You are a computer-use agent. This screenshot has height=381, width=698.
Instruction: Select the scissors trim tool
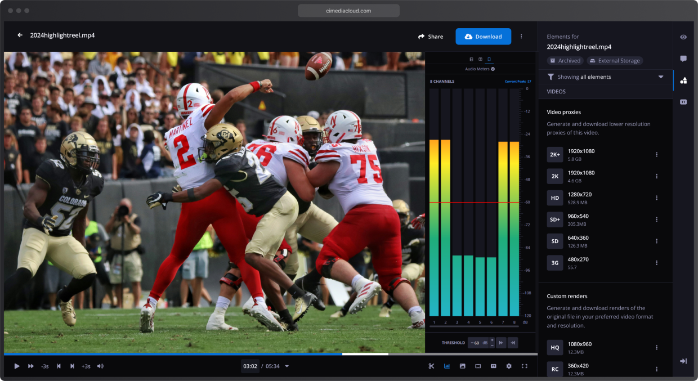click(431, 366)
